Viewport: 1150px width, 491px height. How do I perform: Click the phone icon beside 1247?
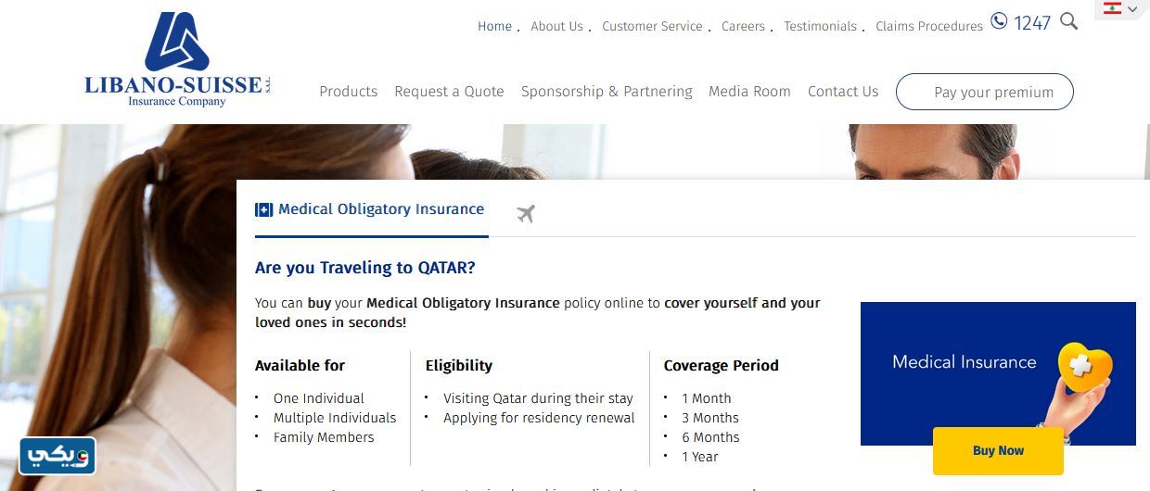point(999,21)
